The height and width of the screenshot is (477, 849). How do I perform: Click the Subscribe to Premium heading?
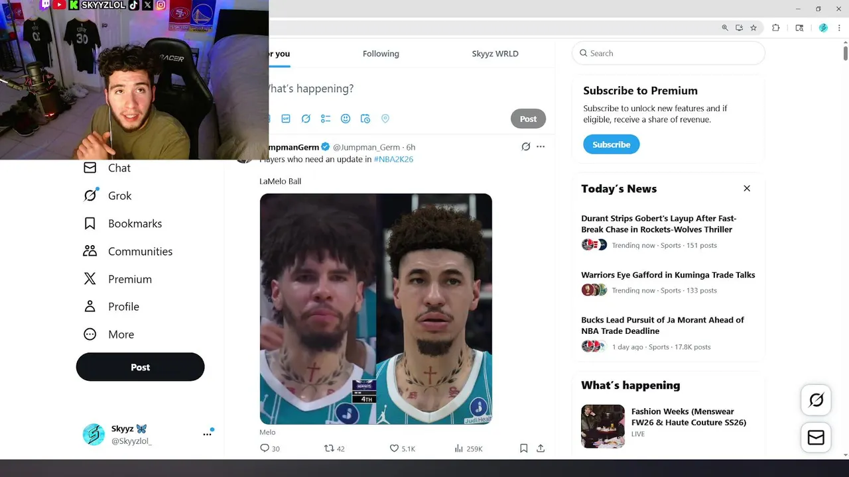pos(640,91)
